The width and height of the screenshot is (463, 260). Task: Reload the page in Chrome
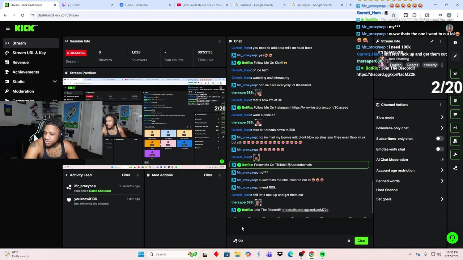pos(22,15)
